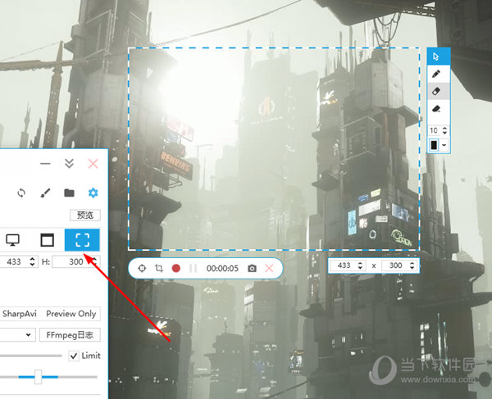Switch to the SharpAvi tab

click(19, 313)
